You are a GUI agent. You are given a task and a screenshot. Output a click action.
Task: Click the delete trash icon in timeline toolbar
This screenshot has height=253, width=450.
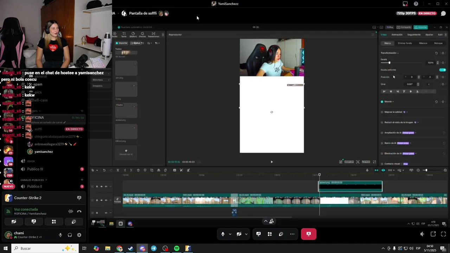[138, 170]
